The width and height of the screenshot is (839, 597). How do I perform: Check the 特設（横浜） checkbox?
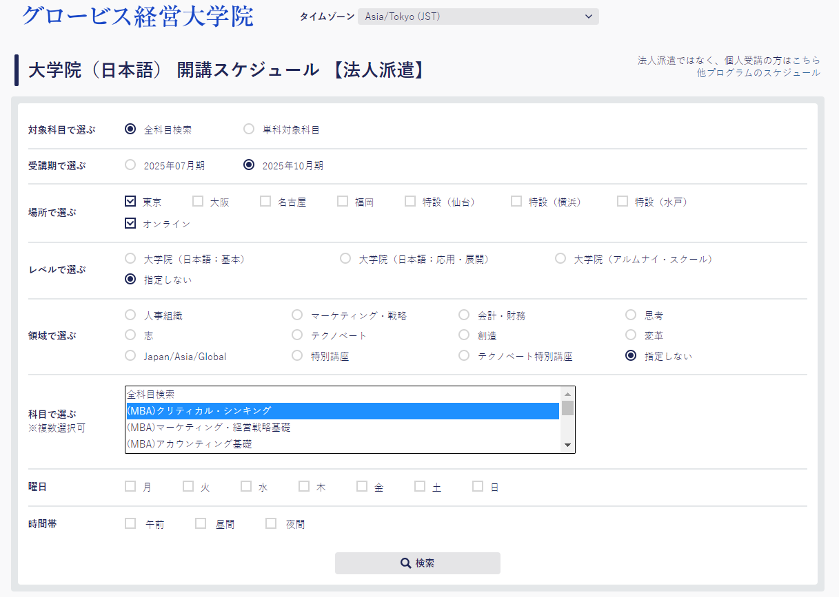(x=516, y=201)
